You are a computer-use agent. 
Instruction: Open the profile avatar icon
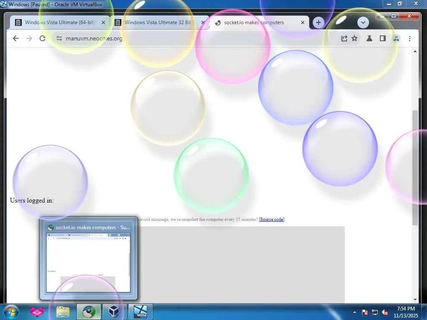[x=396, y=38]
